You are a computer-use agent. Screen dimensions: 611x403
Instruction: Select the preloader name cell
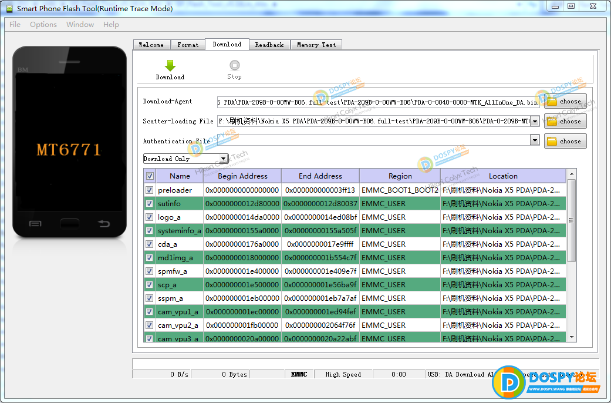coord(180,190)
